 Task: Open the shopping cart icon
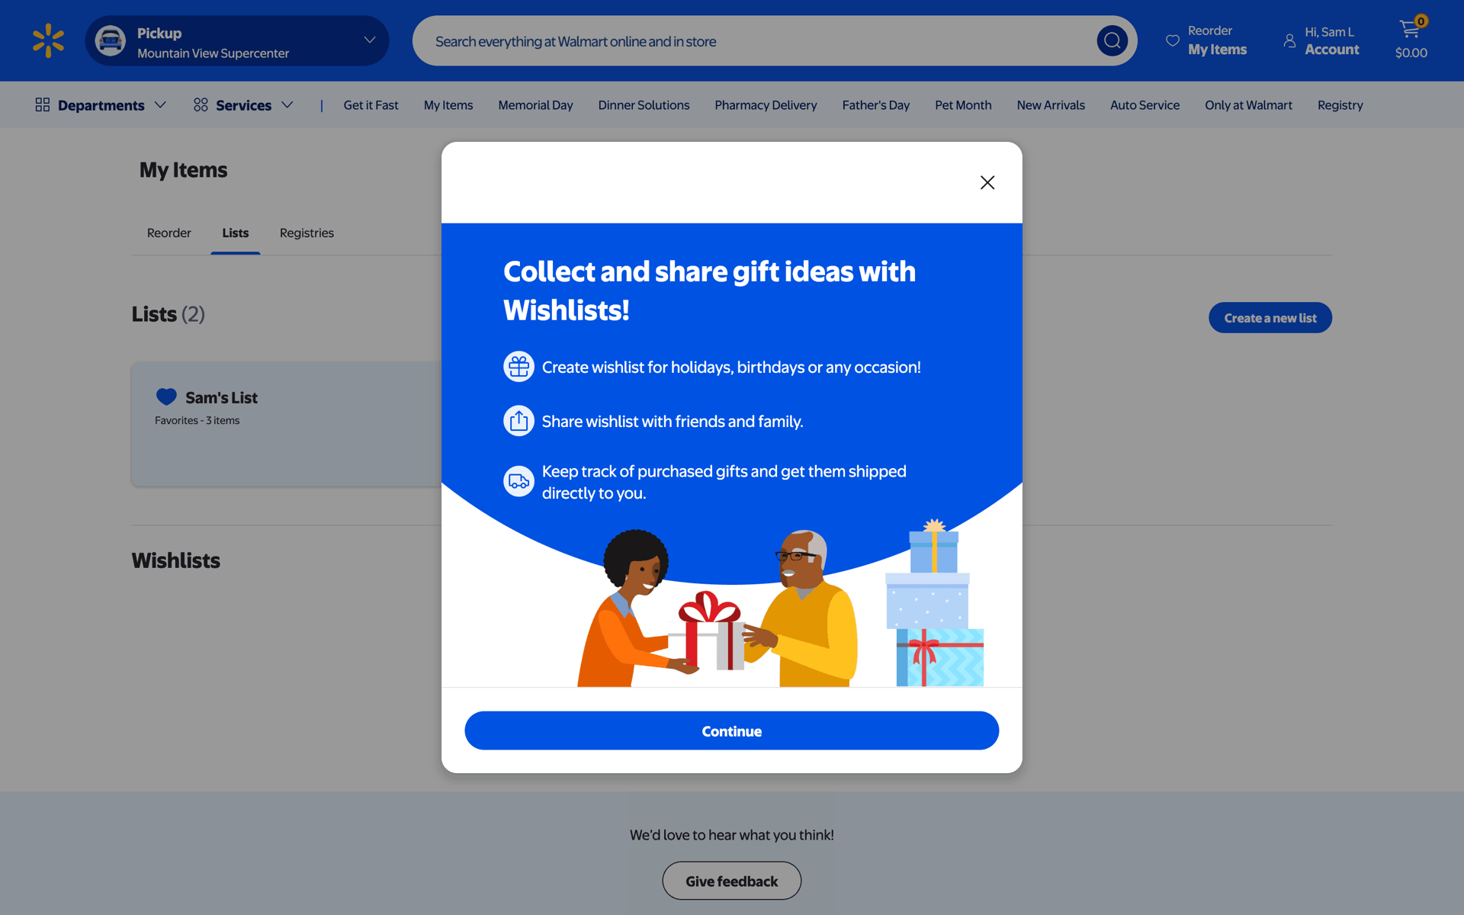pos(1410,28)
